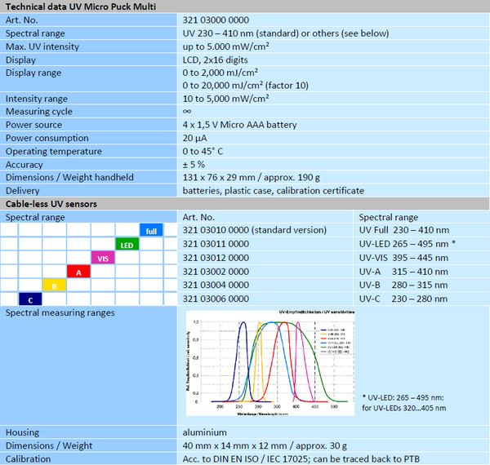
Task: Select article number '321 03006 0000'
Action: pyautogui.click(x=216, y=299)
